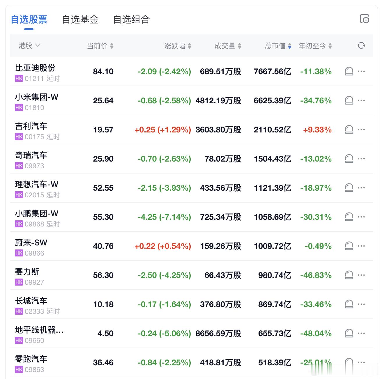Set alert bell for 比亚迪股份
Viewport: 382px width, 379px height.
point(349,71)
